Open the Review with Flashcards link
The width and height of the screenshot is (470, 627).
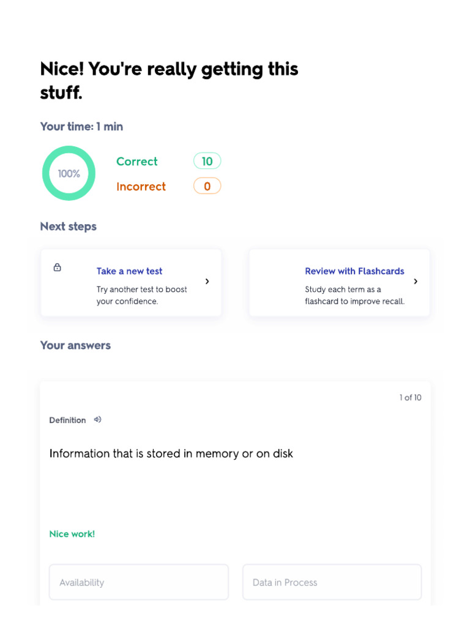(354, 271)
